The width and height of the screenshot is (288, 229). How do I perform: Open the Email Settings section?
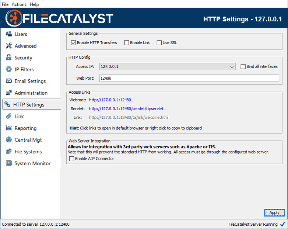(x=30, y=81)
